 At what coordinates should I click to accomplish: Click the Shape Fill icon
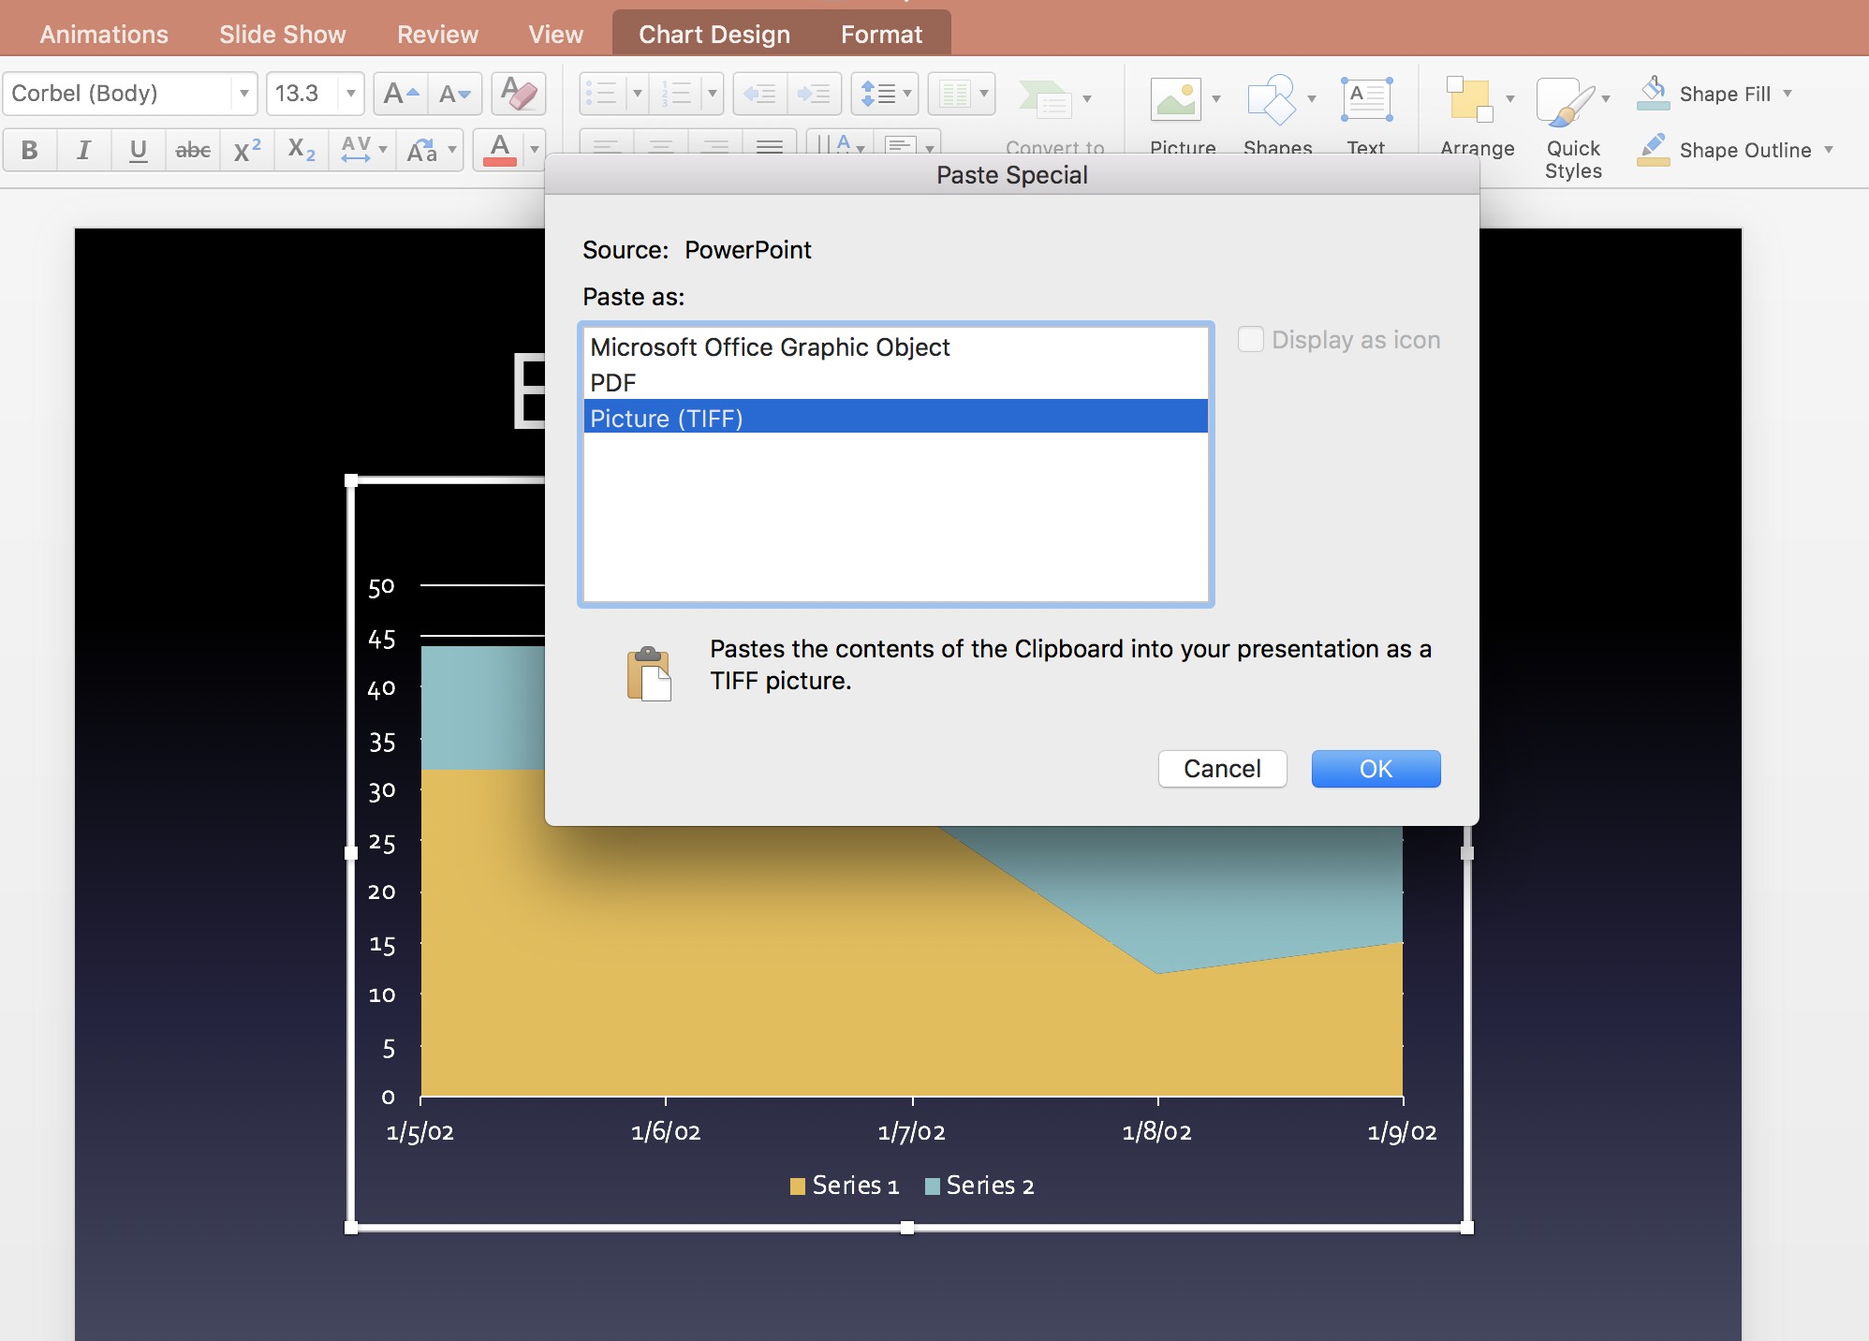click(x=1654, y=93)
